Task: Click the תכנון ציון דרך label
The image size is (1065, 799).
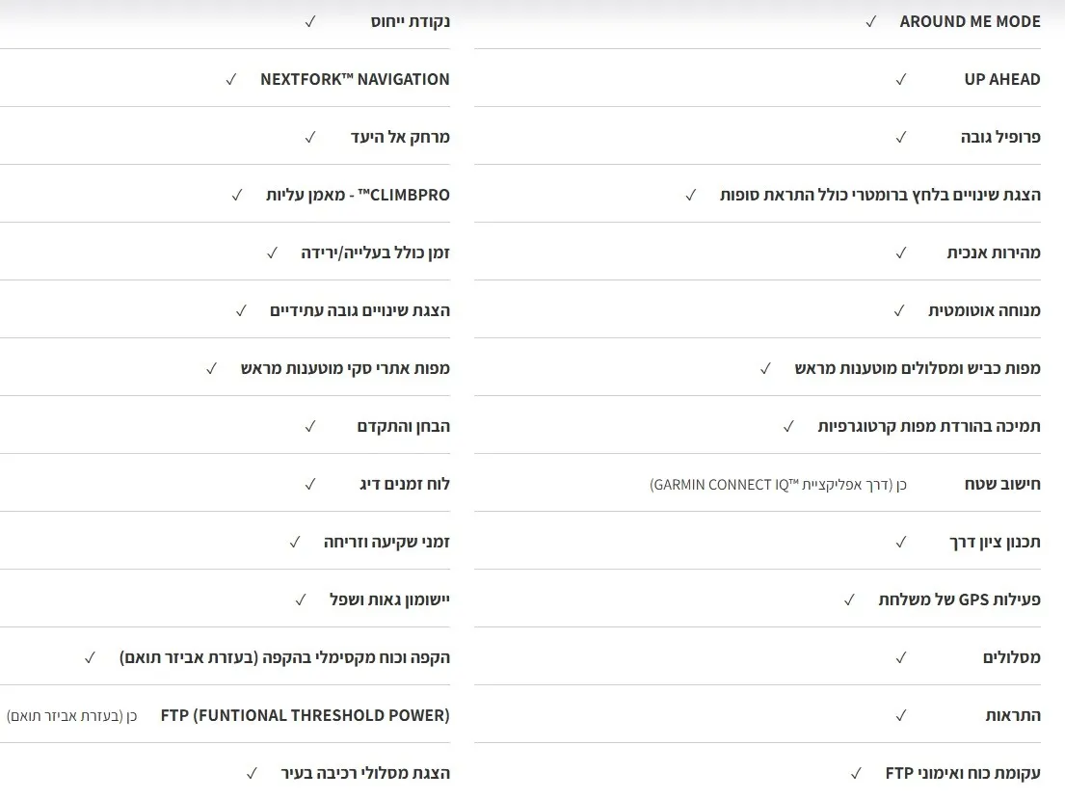Action: (995, 542)
